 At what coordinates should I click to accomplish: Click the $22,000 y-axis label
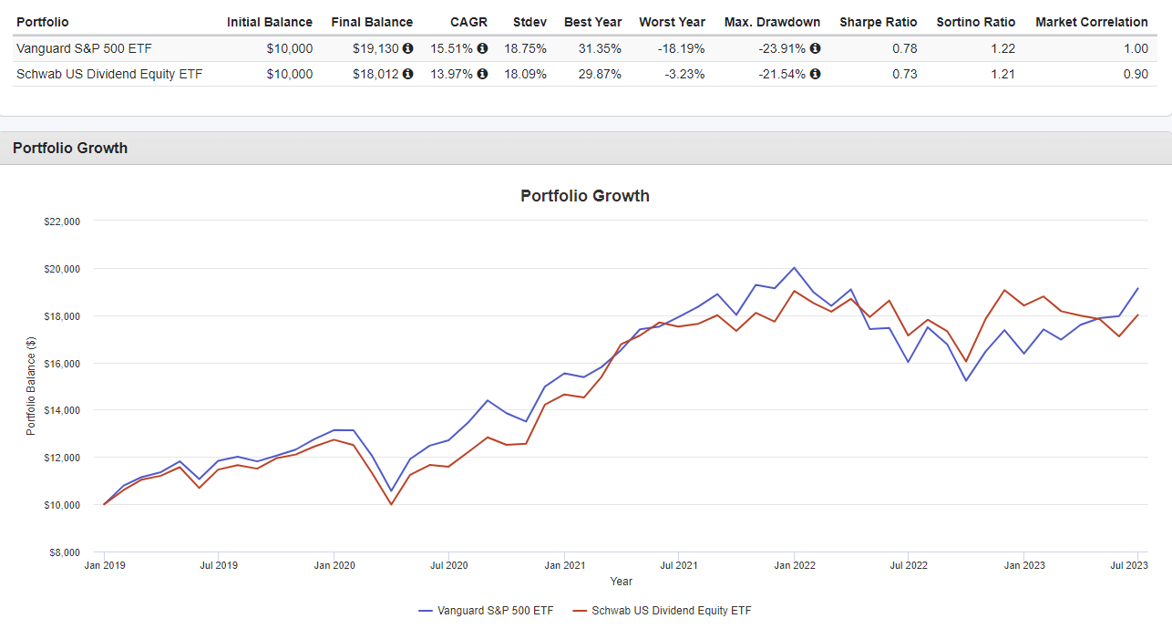pos(62,221)
